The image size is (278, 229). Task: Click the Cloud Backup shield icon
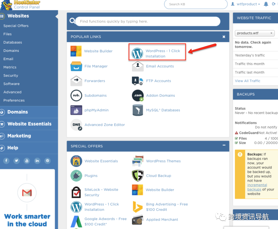coord(138,176)
